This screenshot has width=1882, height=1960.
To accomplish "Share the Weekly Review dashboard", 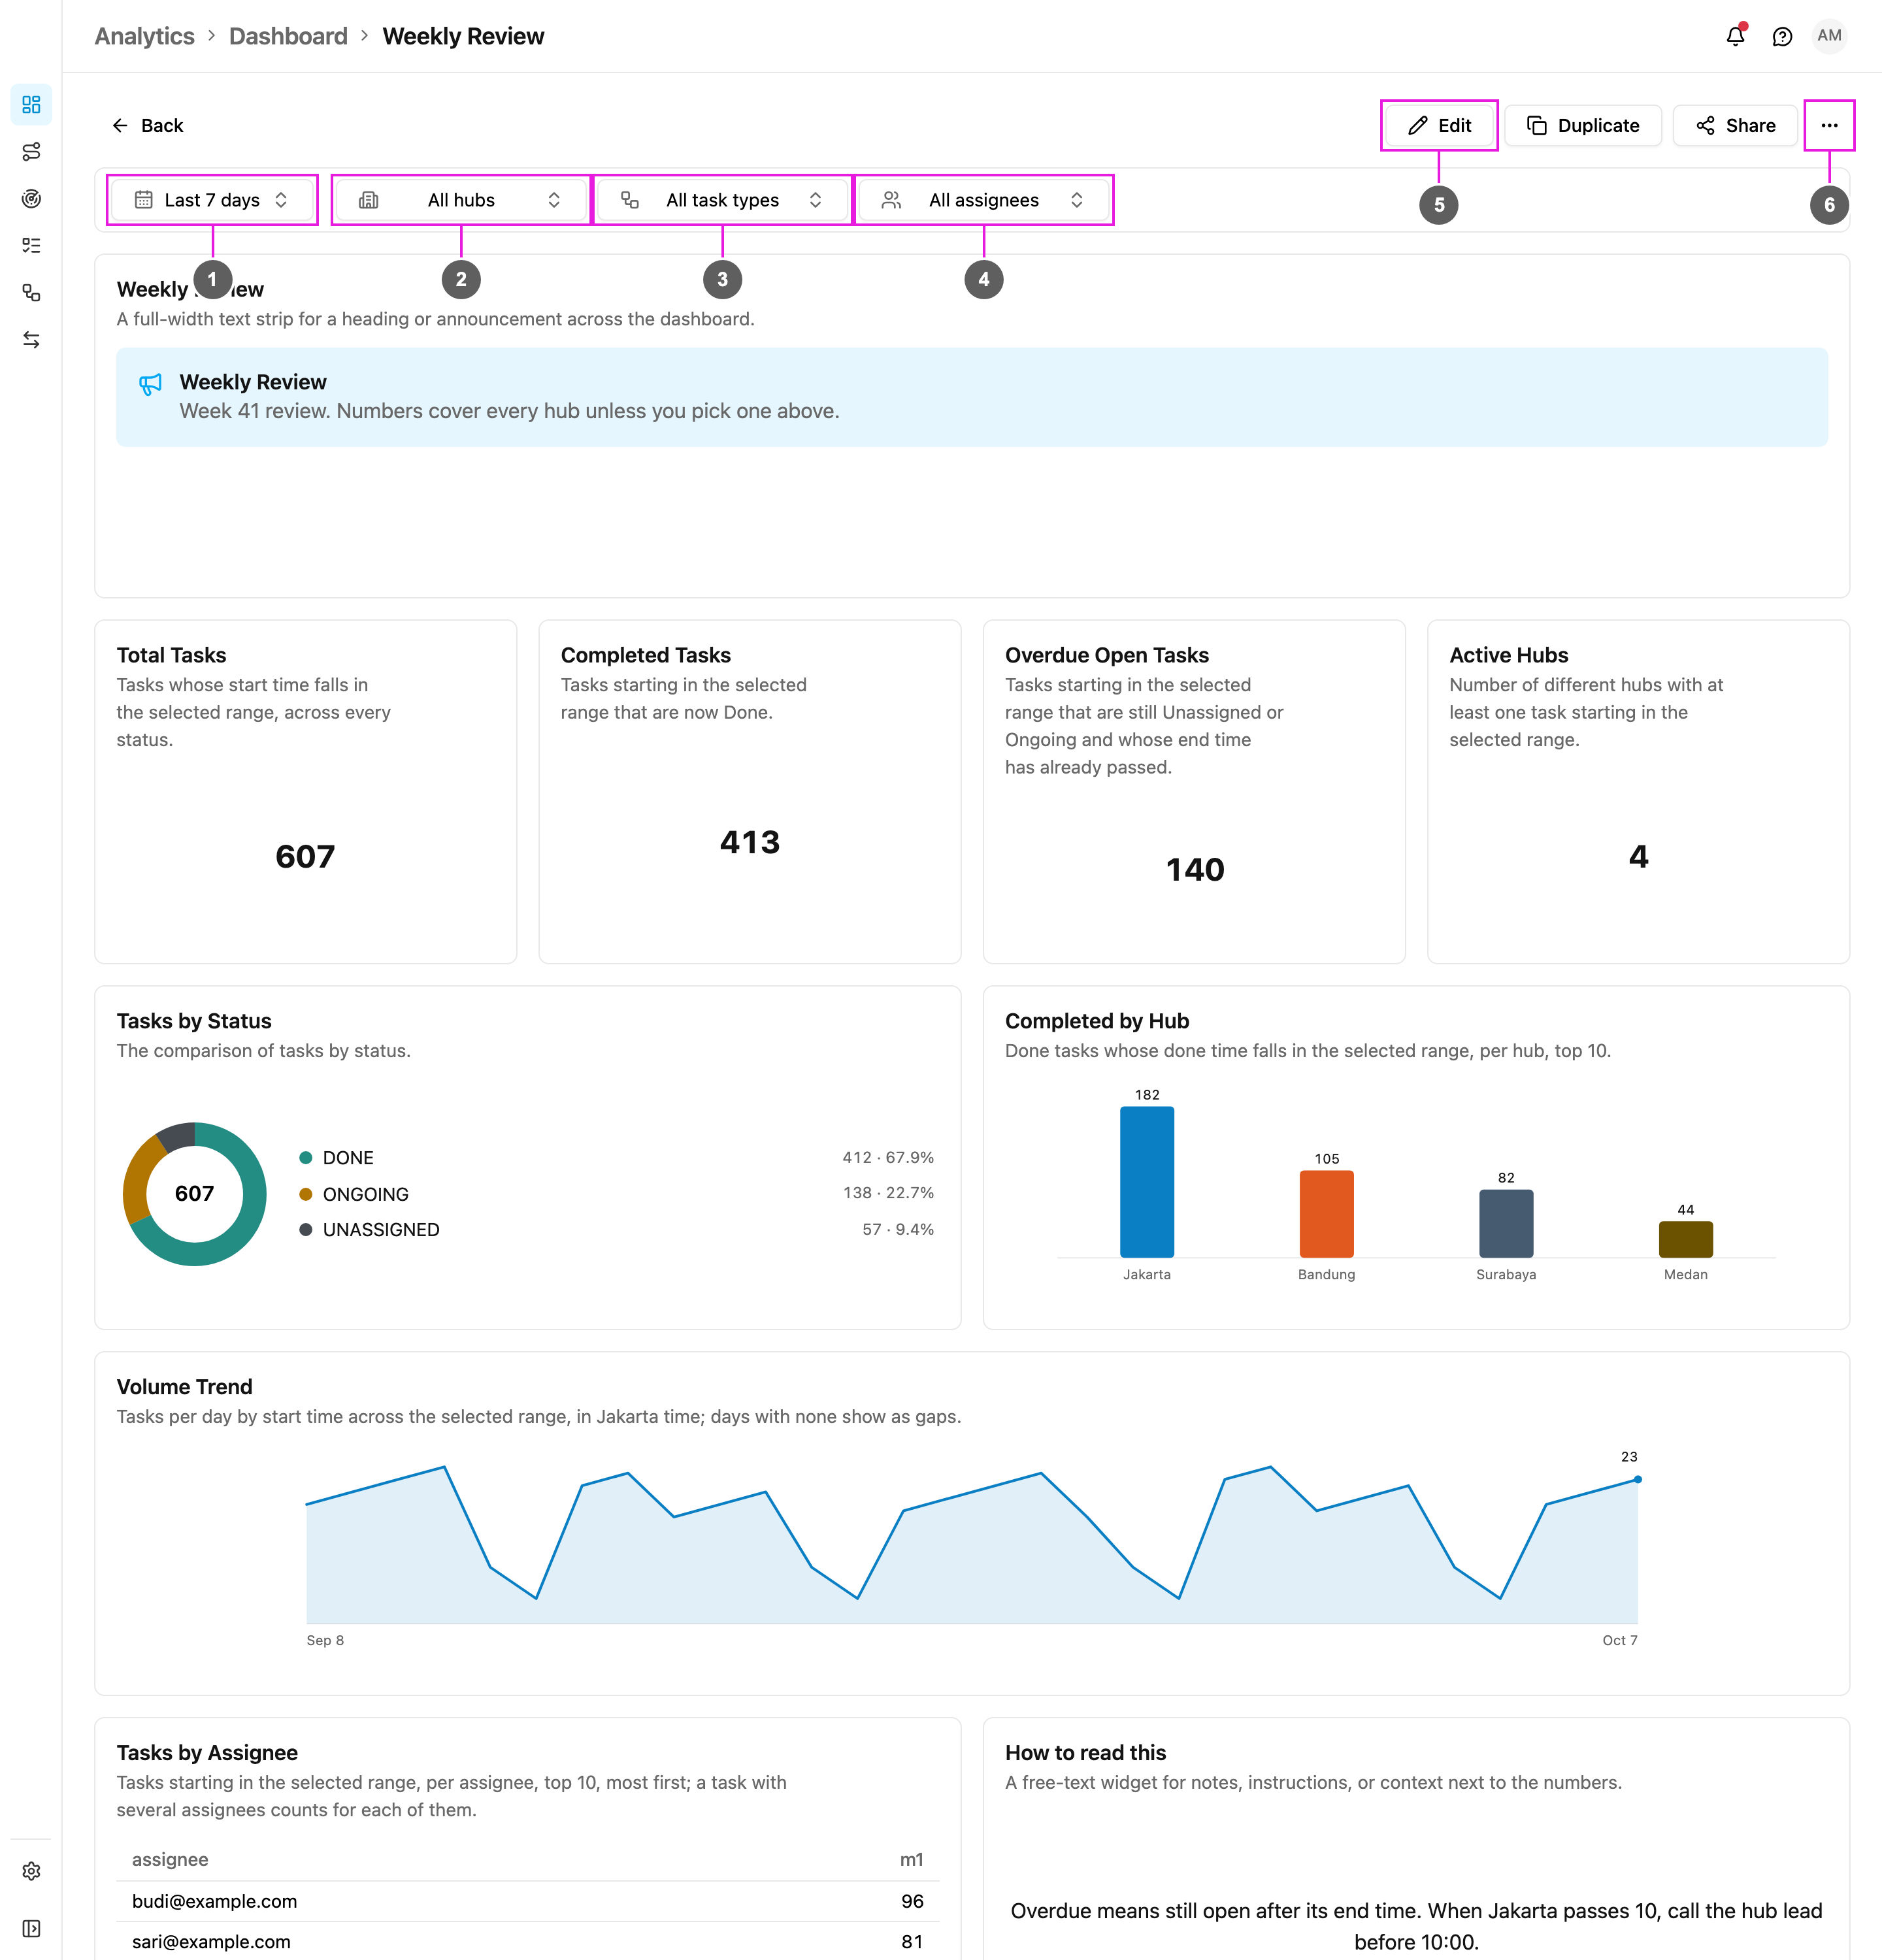I will pos(1735,125).
